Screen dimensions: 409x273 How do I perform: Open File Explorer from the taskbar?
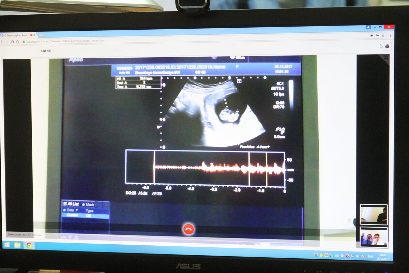point(17,245)
